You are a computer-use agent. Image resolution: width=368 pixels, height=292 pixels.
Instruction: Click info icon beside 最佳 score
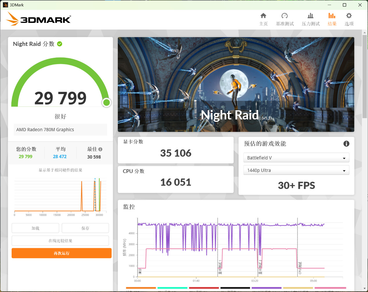click(100, 149)
